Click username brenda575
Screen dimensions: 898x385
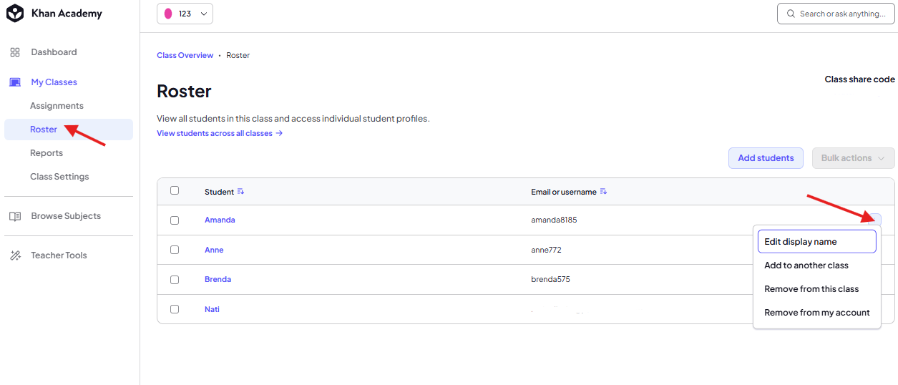[x=550, y=280]
